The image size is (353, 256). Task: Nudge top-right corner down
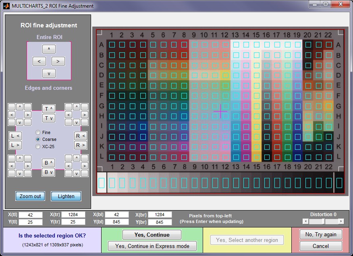coord(77,122)
